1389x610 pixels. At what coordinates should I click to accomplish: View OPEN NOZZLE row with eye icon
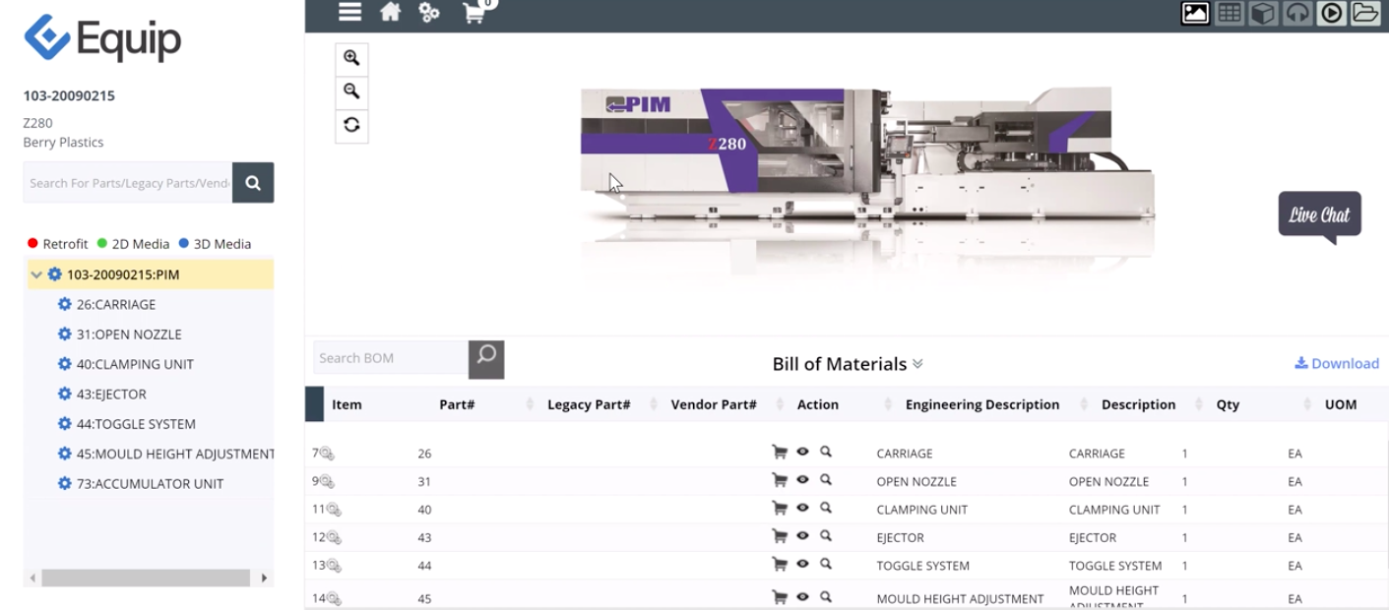point(802,480)
